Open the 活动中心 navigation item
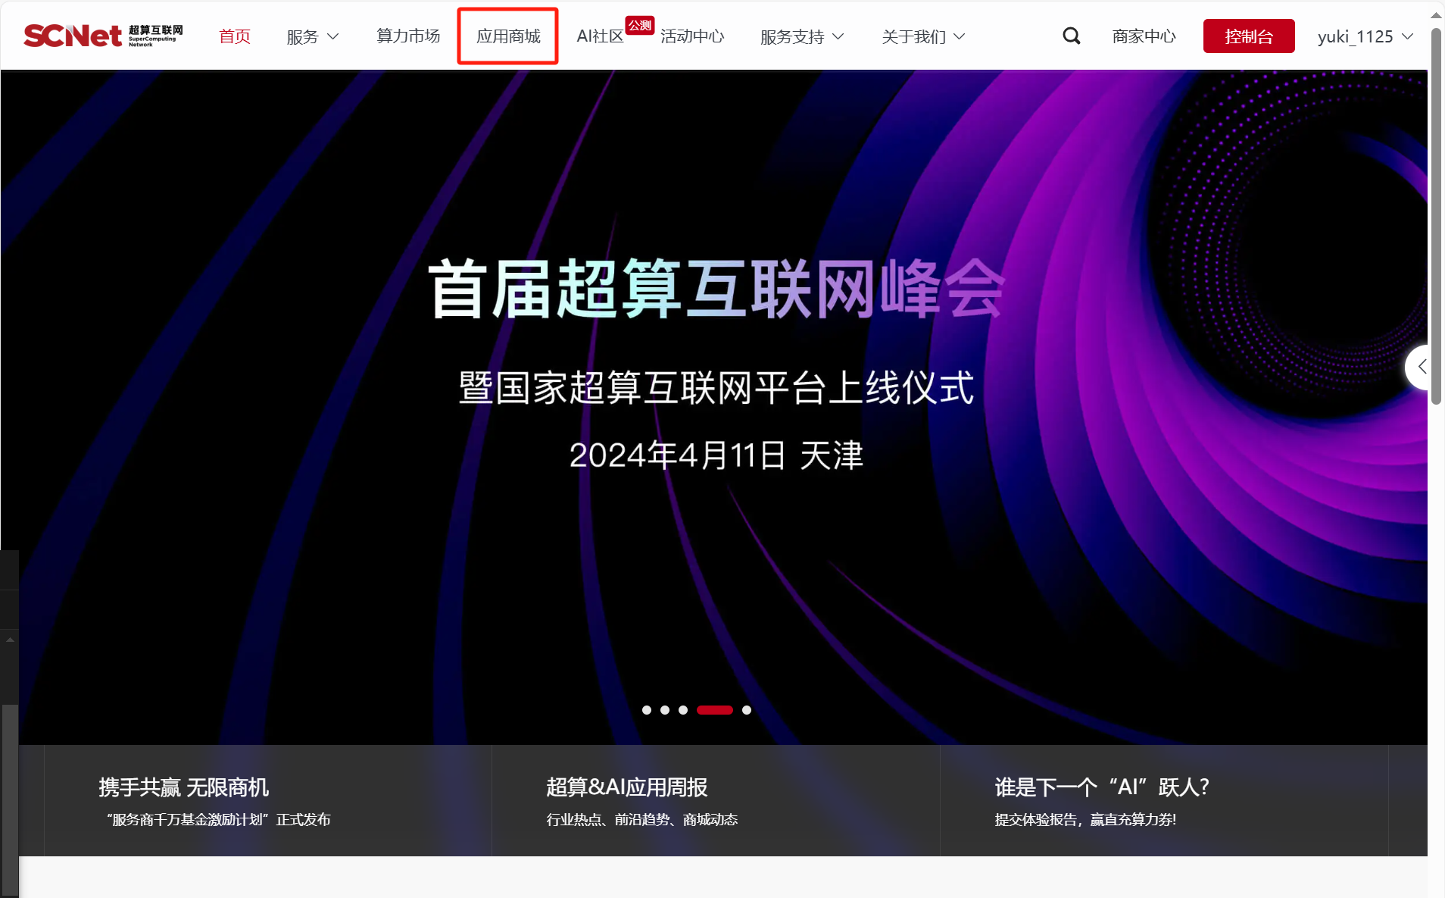Image resolution: width=1445 pixels, height=898 pixels. 692,36
